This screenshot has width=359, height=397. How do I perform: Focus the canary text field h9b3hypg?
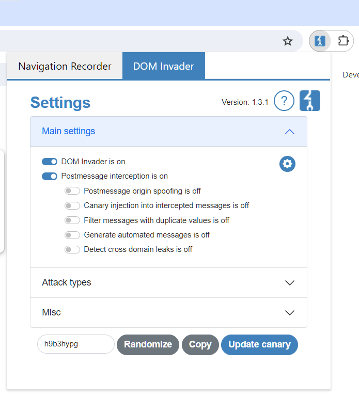76,344
